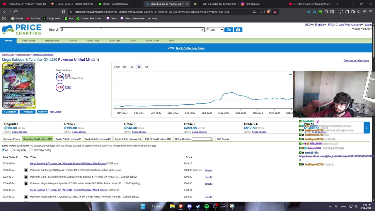Click the bookmark icon in address bar
375x211 pixels.
coord(63,12)
